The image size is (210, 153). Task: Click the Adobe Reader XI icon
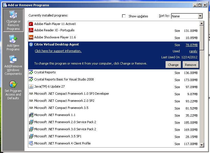point(31,30)
